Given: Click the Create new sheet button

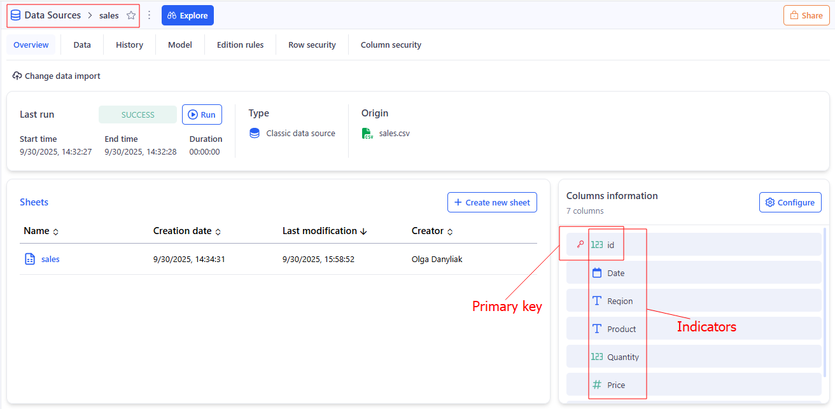Looking at the screenshot, I should 492,202.
